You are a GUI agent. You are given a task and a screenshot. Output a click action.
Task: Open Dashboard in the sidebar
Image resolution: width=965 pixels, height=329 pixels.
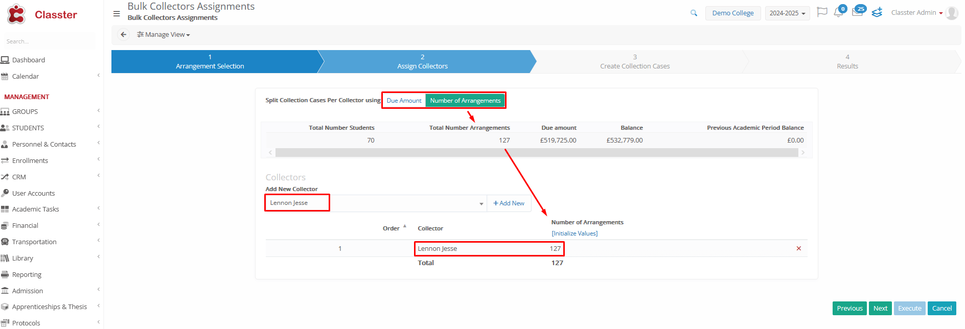point(29,60)
